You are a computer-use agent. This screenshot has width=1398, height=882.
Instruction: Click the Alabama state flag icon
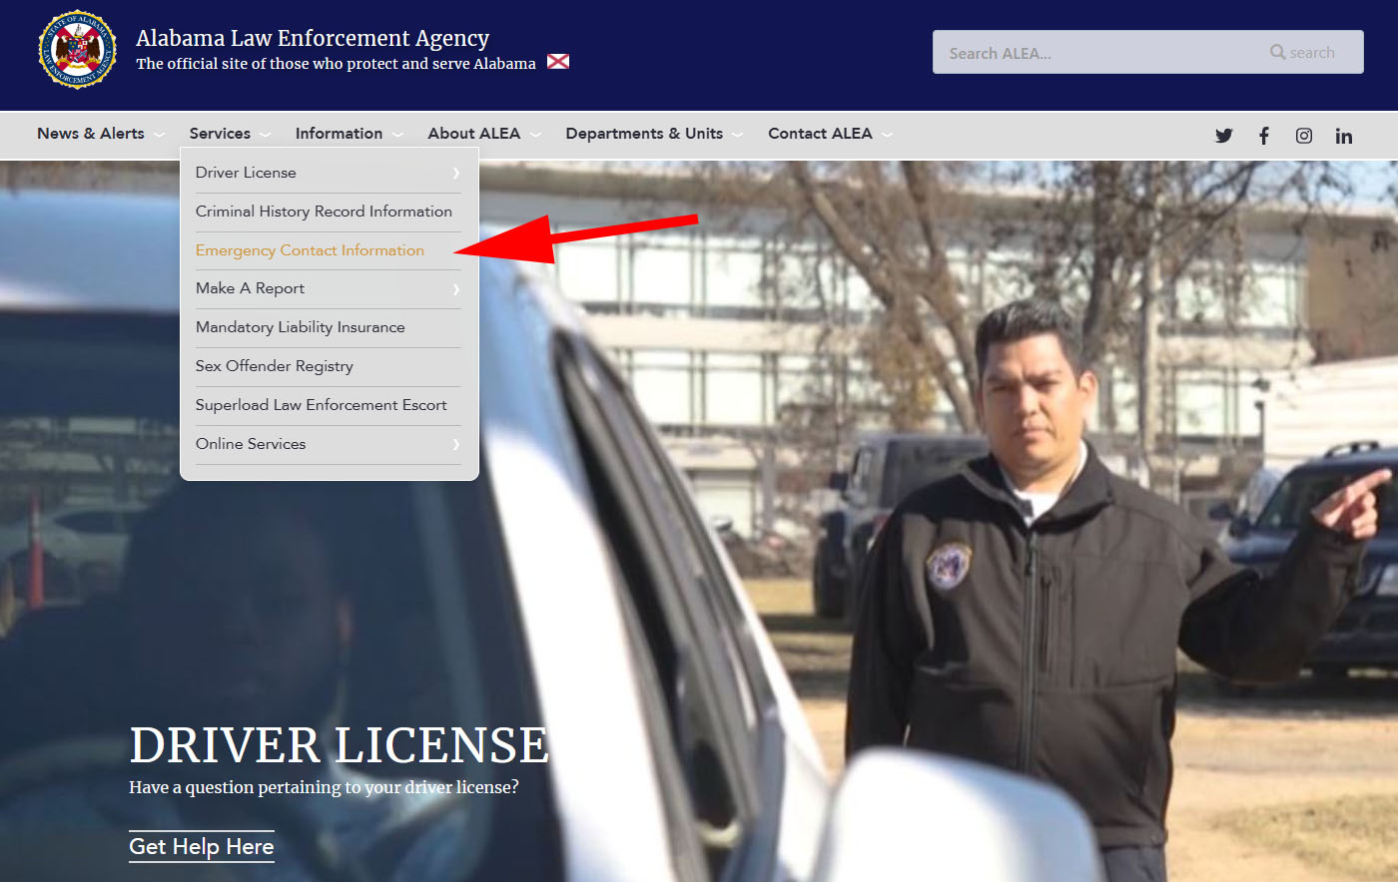point(558,62)
